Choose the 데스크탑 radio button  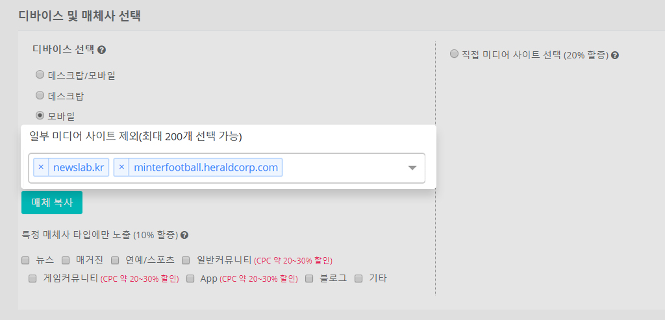(x=40, y=95)
